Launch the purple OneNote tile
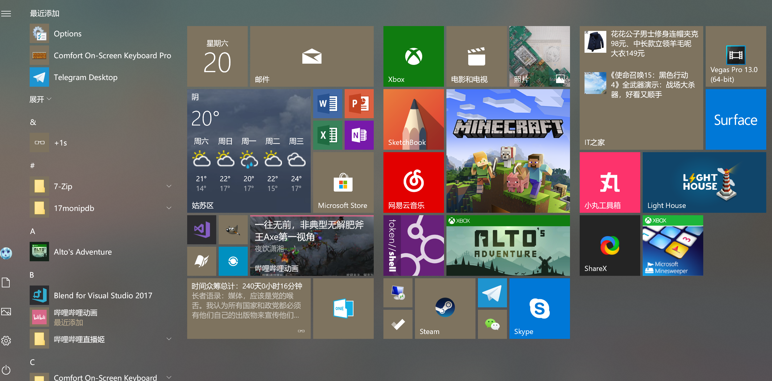This screenshot has height=381, width=772. coord(359,135)
